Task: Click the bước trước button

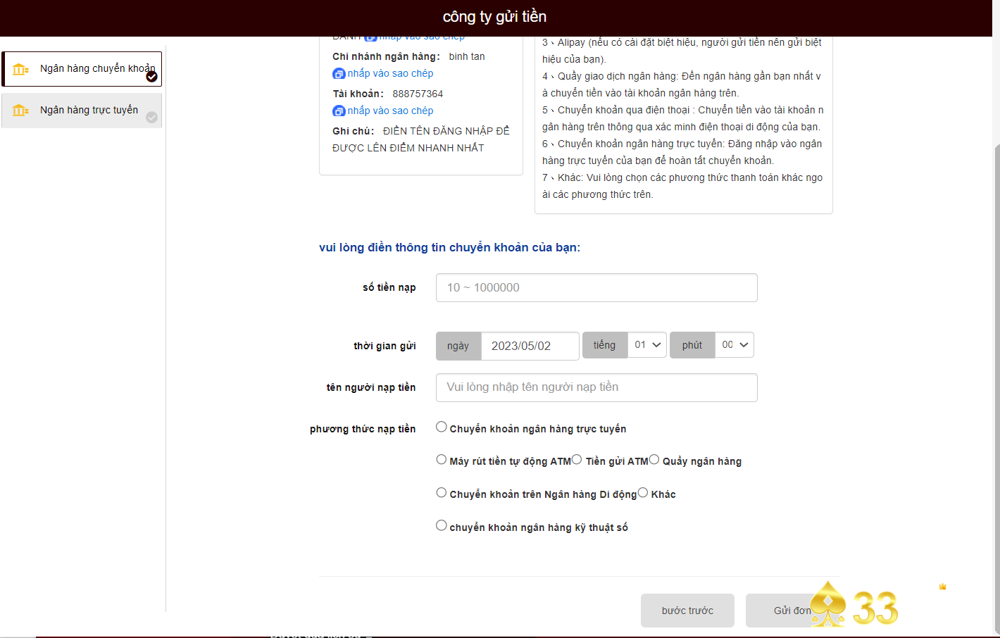Action: coord(687,611)
